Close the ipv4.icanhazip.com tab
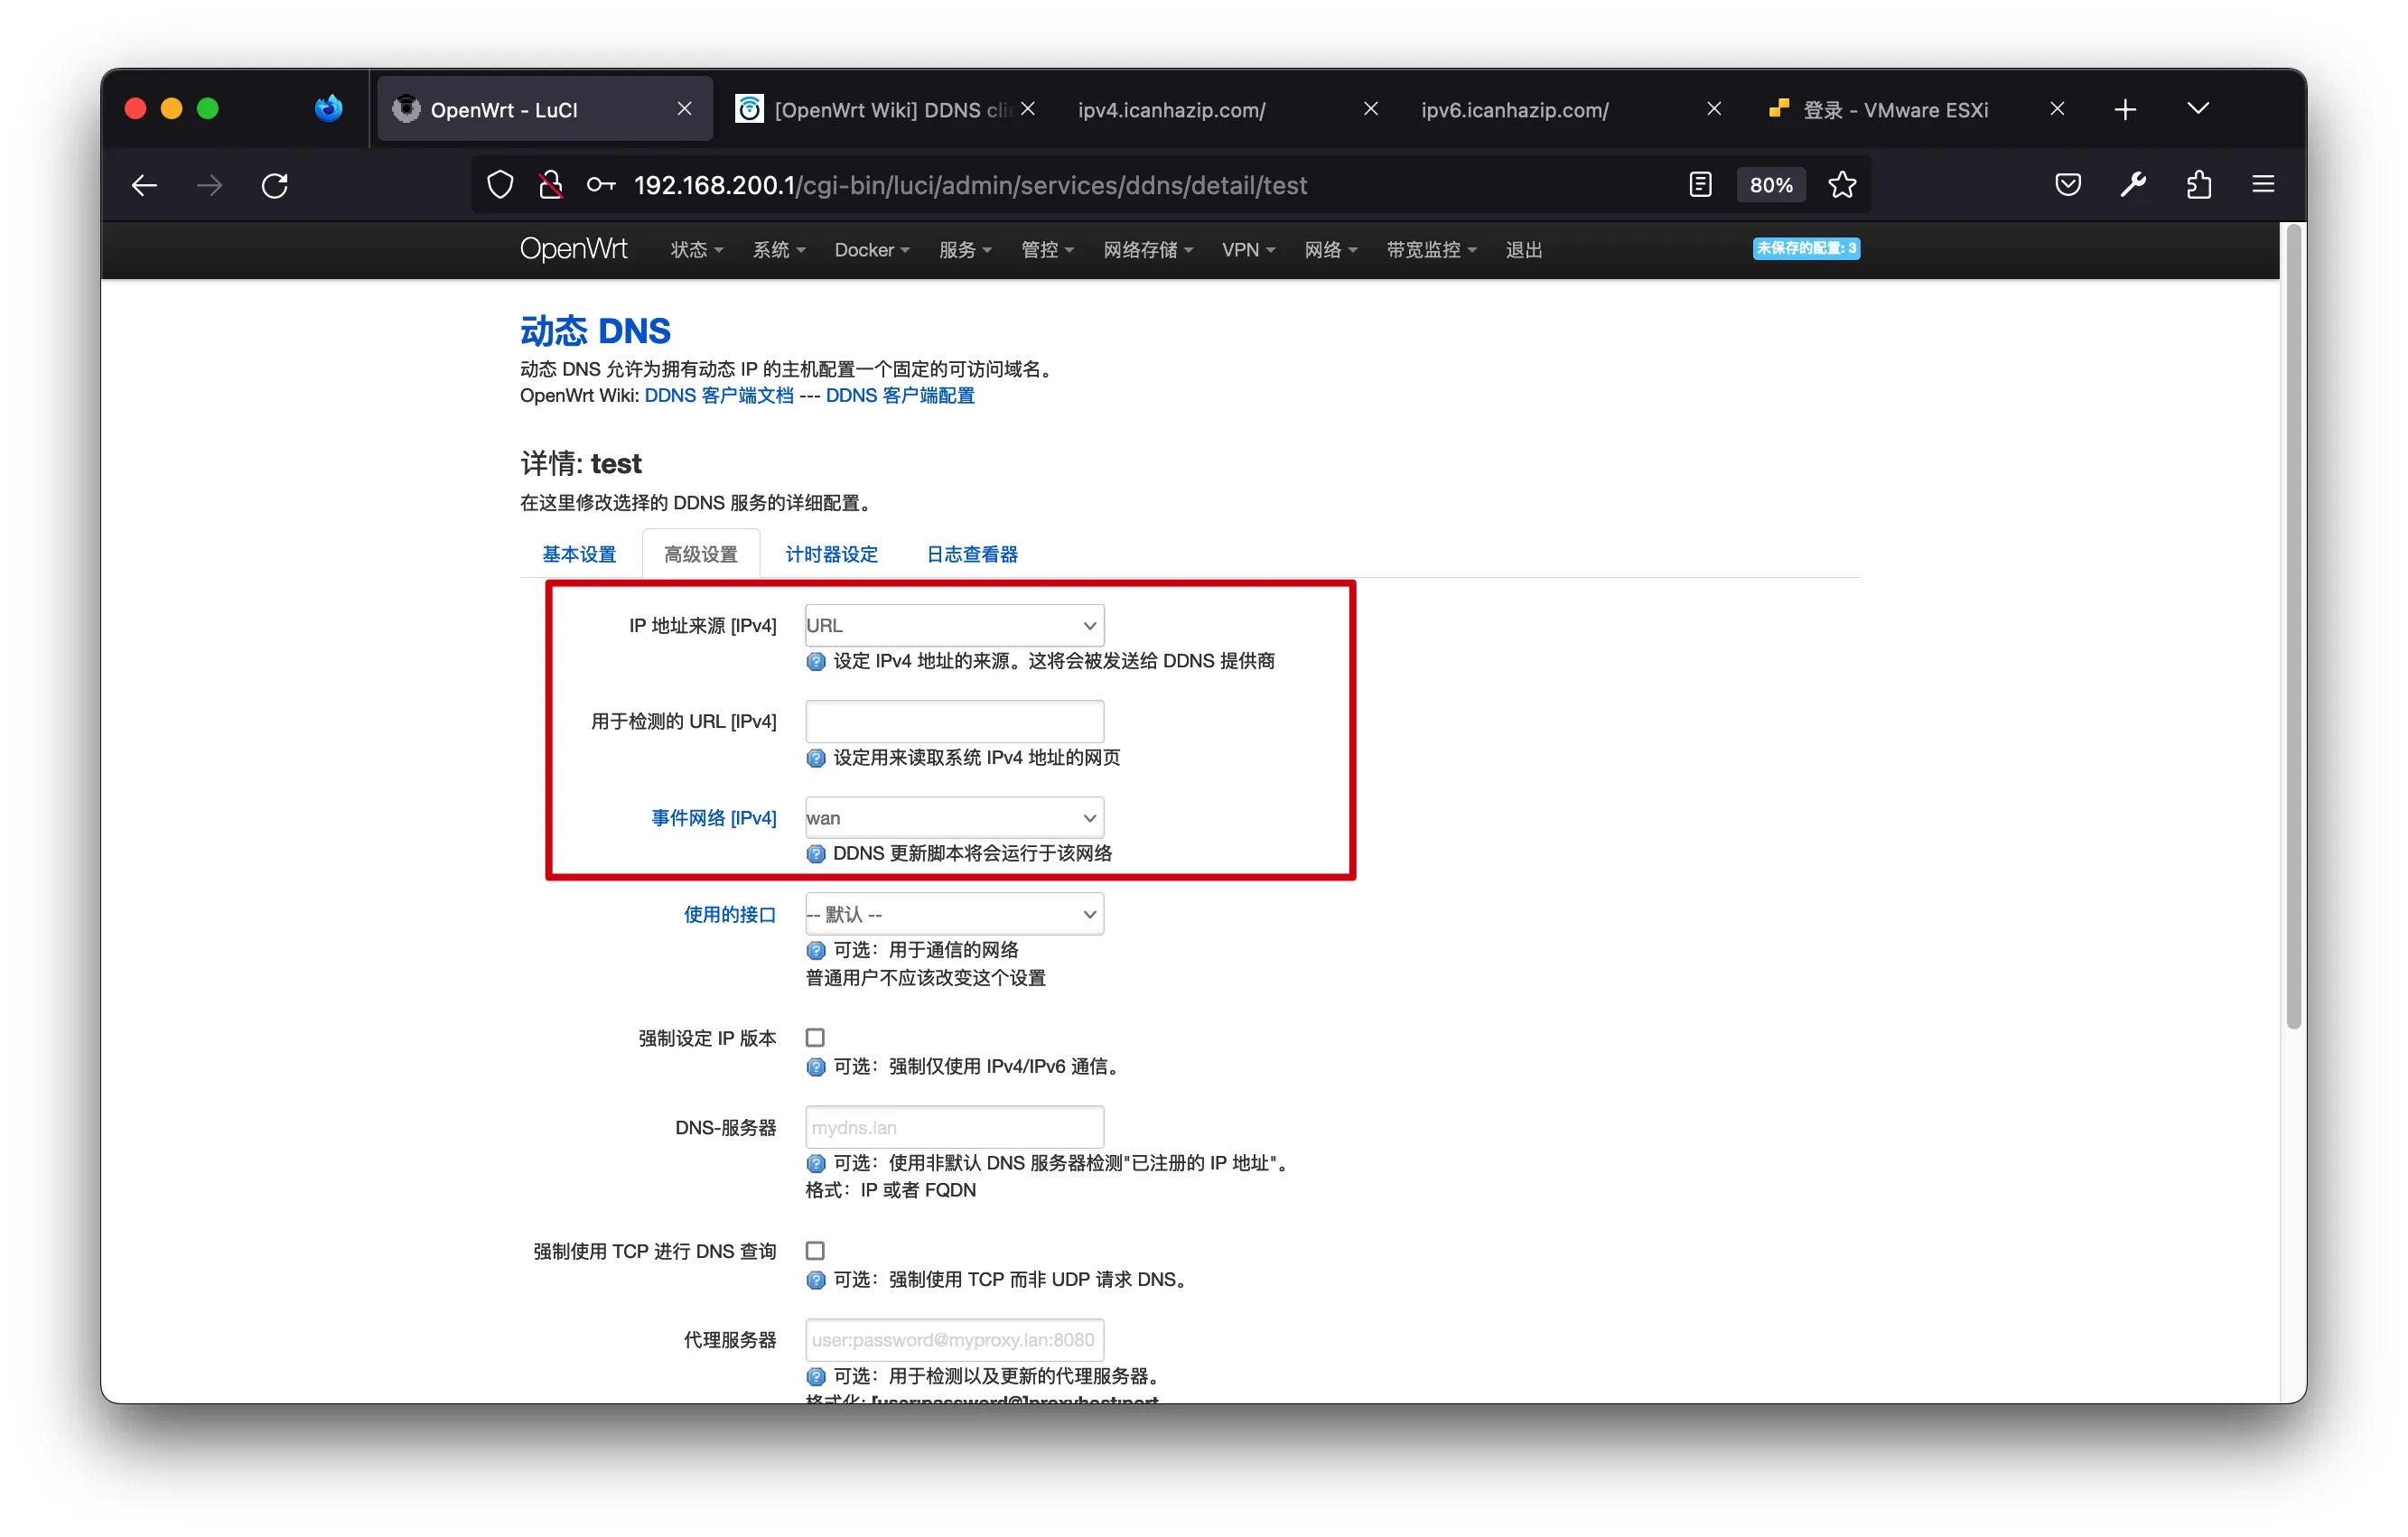The width and height of the screenshot is (2408, 1537). click(x=1371, y=108)
